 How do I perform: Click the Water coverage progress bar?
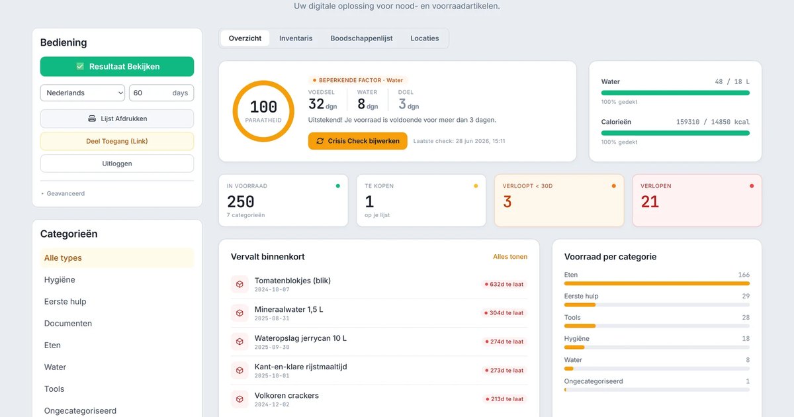[x=676, y=93]
